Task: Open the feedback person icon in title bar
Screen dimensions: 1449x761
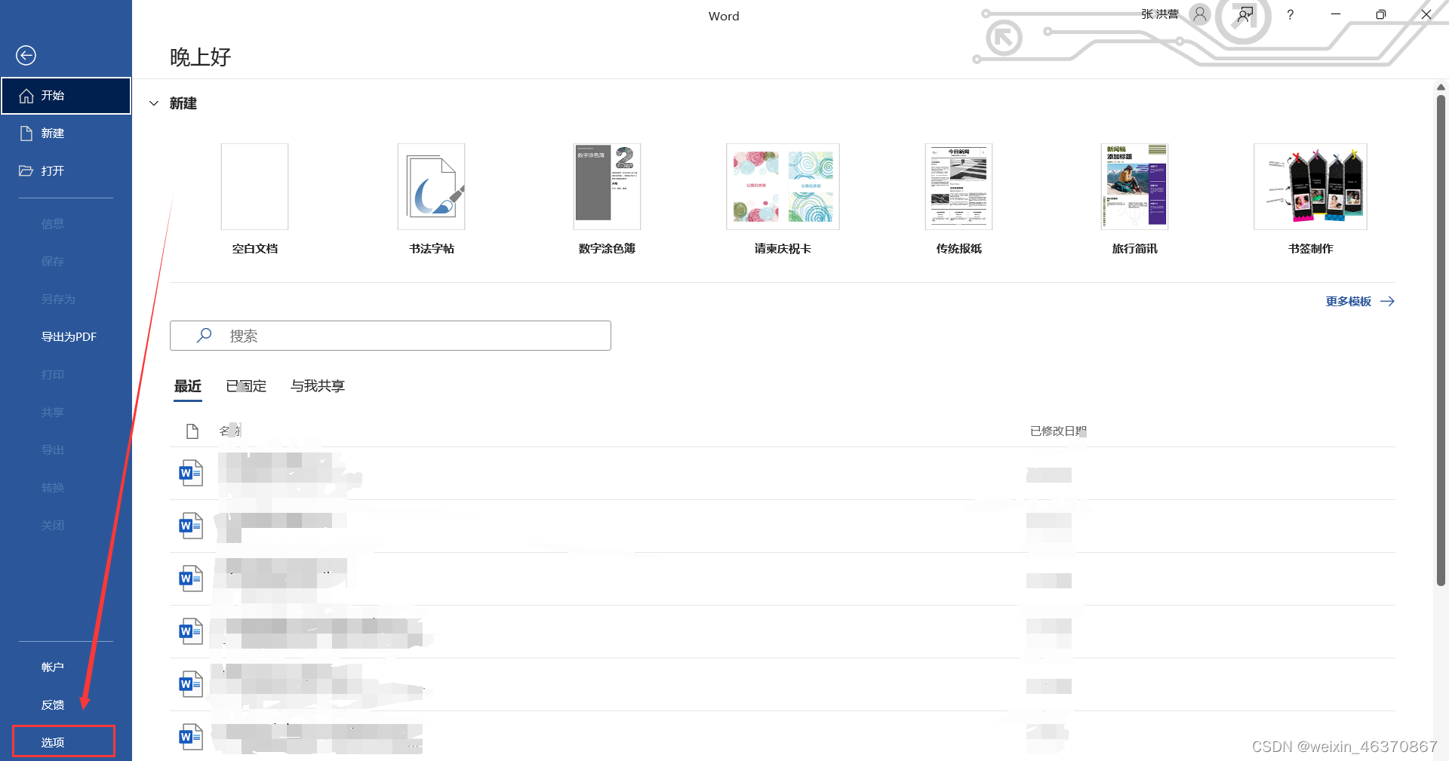Action: pyautogui.click(x=1244, y=14)
